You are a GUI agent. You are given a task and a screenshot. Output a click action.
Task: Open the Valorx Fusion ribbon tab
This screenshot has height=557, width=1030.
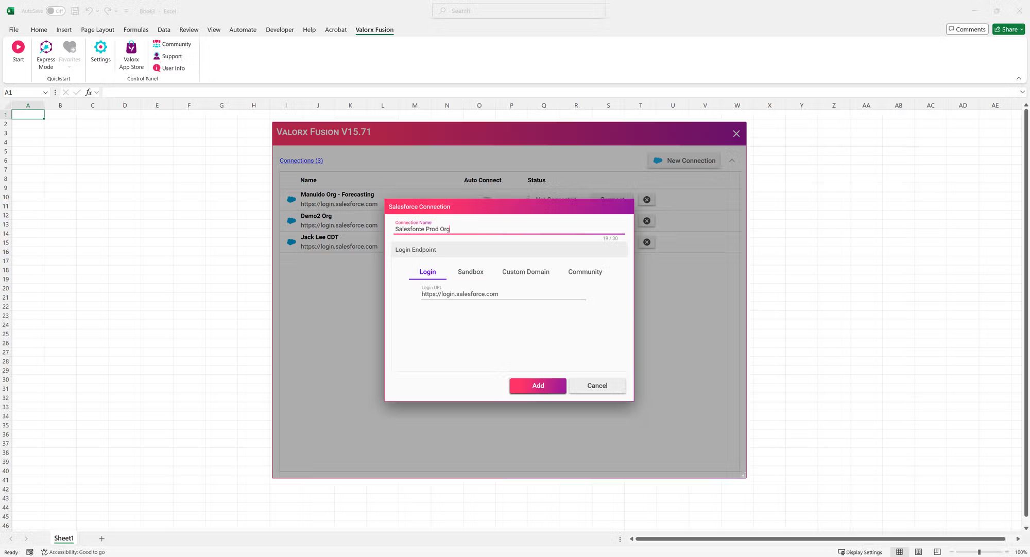pos(375,30)
